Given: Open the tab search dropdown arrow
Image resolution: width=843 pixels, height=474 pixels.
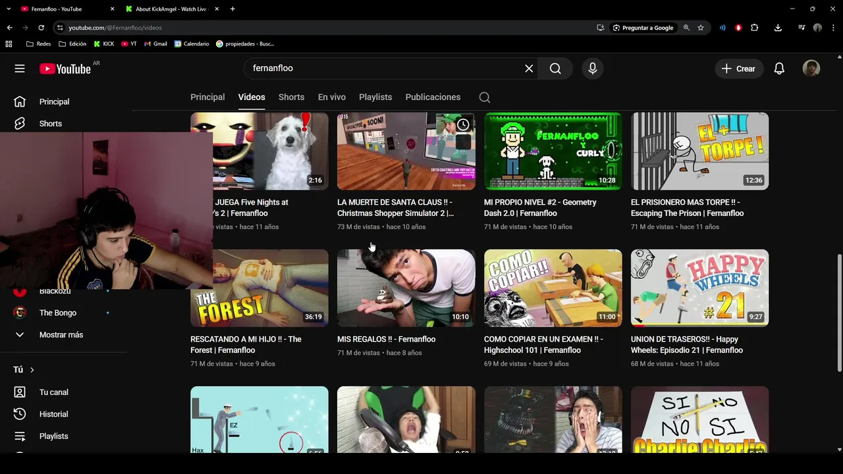Looking at the screenshot, I should pyautogui.click(x=9, y=9).
